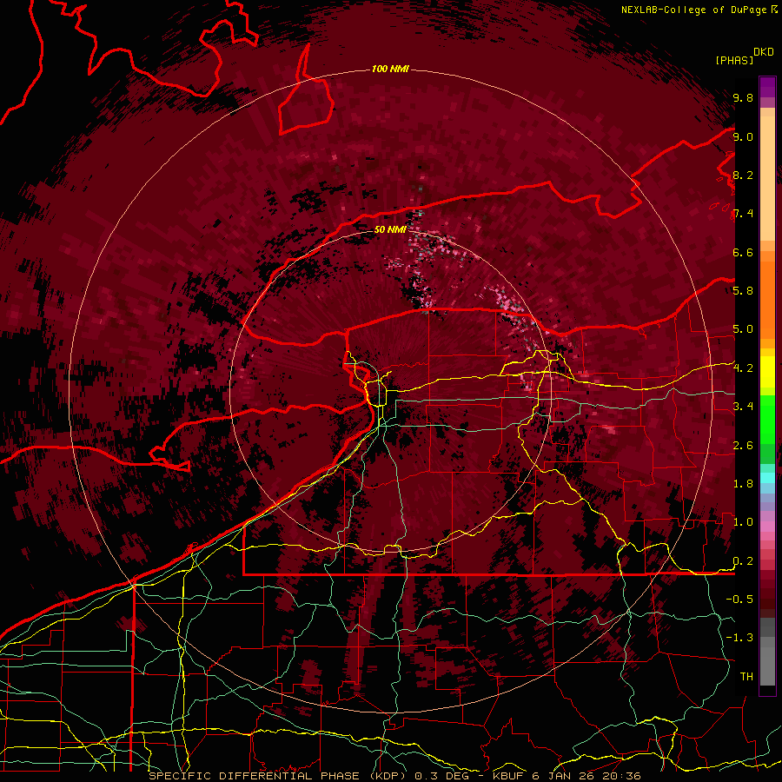Click the 5.0 value on the scale
This screenshot has width=782, height=782.
point(743,329)
